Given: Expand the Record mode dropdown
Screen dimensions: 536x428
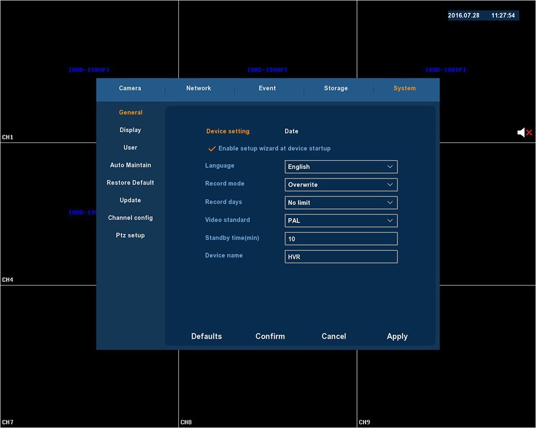Looking at the screenshot, I should pos(341,185).
